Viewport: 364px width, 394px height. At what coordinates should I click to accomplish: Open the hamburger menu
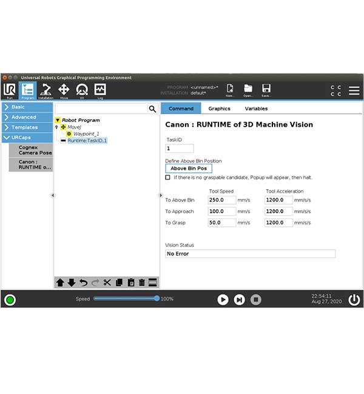[354, 91]
